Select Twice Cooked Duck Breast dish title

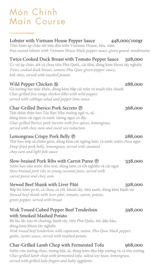point(64,59)
